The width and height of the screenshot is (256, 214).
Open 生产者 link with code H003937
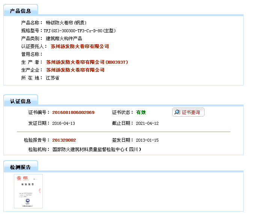87,62
